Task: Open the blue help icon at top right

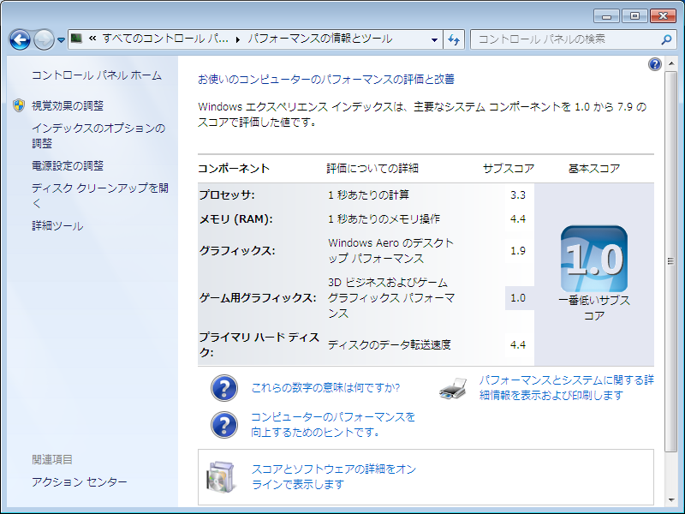Action: click(655, 65)
